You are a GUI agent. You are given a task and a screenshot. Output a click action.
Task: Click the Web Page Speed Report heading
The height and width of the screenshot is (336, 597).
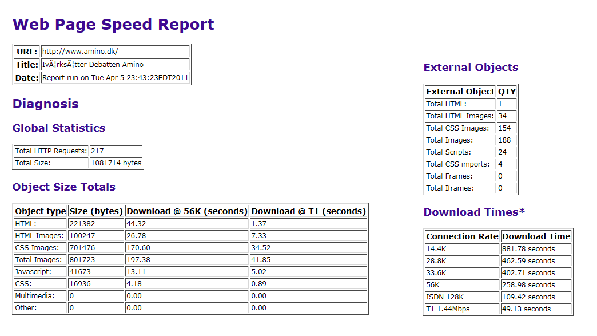tap(113, 25)
